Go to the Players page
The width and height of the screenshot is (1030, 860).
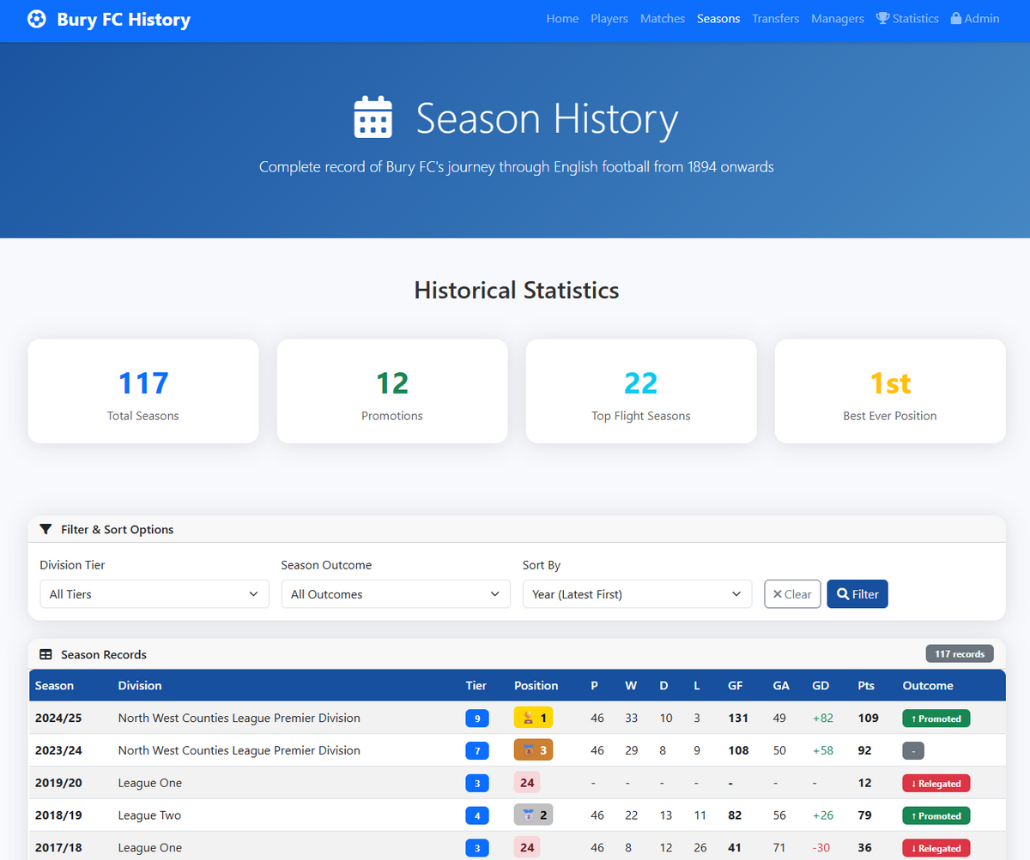coord(609,18)
